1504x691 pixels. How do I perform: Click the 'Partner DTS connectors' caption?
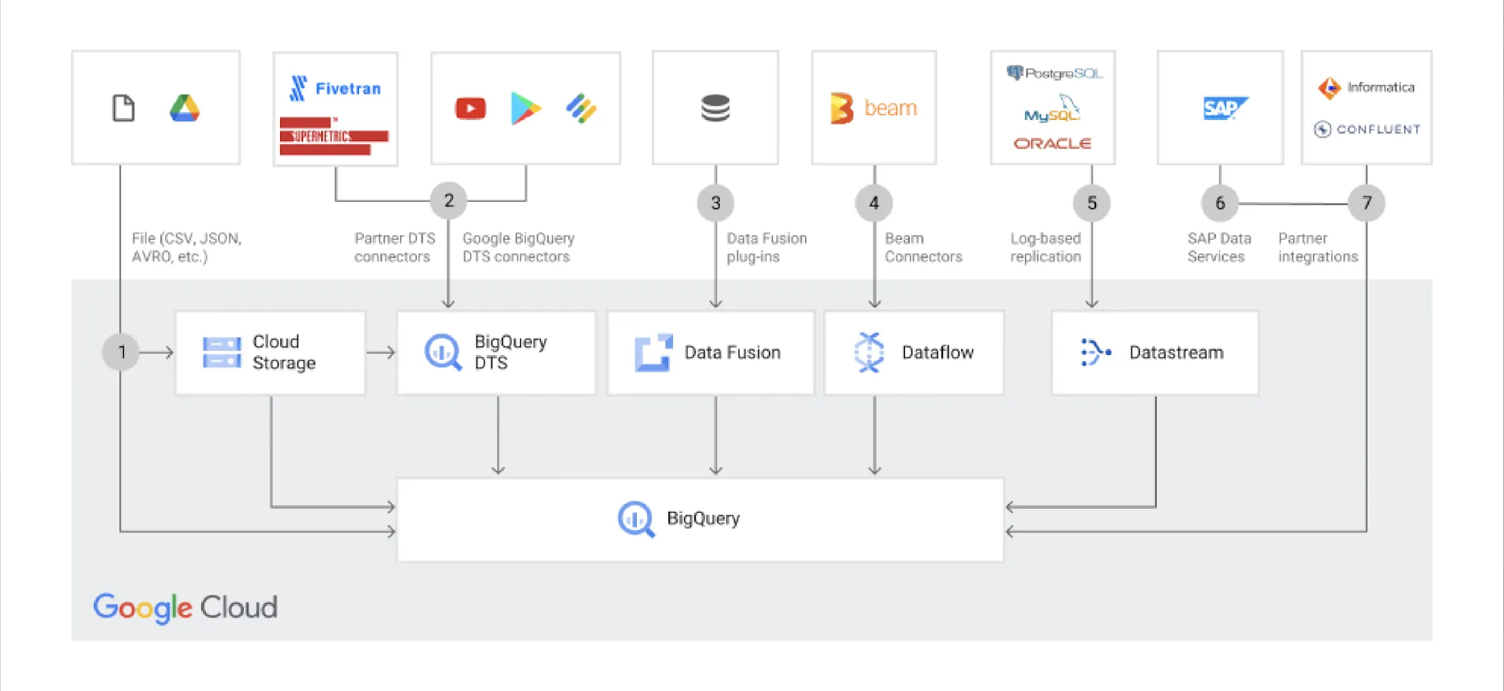tap(395, 248)
